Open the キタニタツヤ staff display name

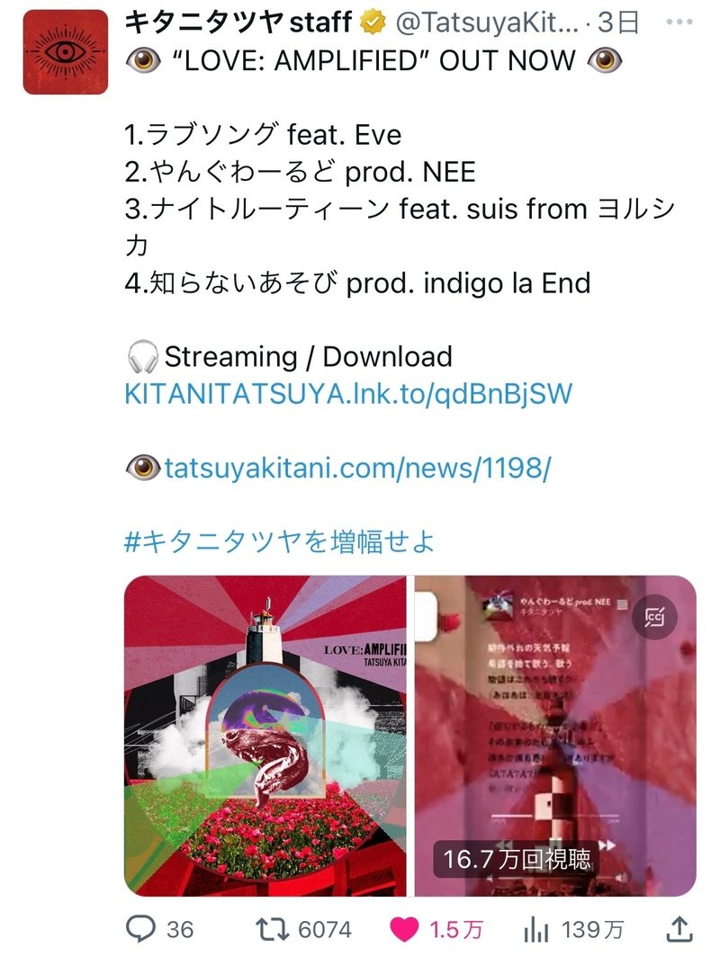pyautogui.click(x=238, y=22)
